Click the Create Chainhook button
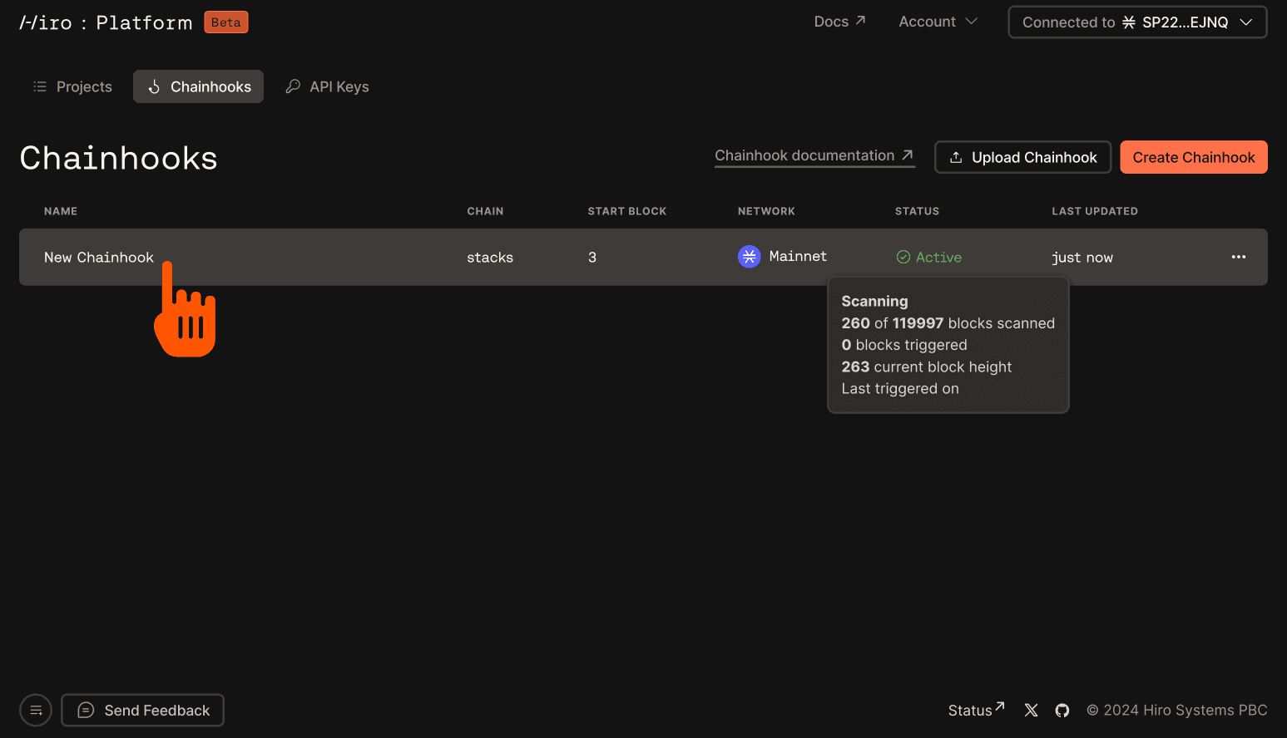 click(x=1194, y=157)
